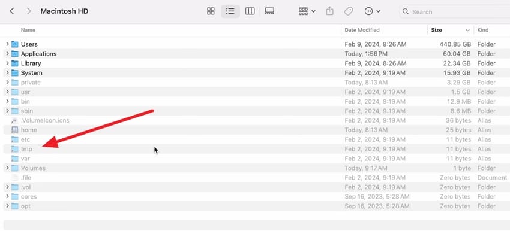Select the Users folder icon
Viewport: 510px width, 231px height.
(x=14, y=44)
